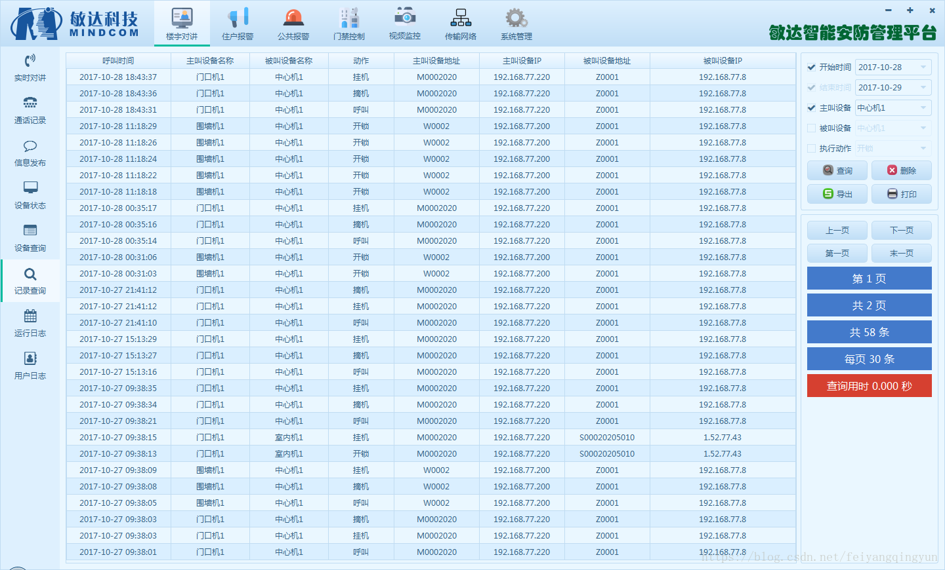Toggle the 结束时间 checkbox
The width and height of the screenshot is (945, 570).
tap(812, 87)
